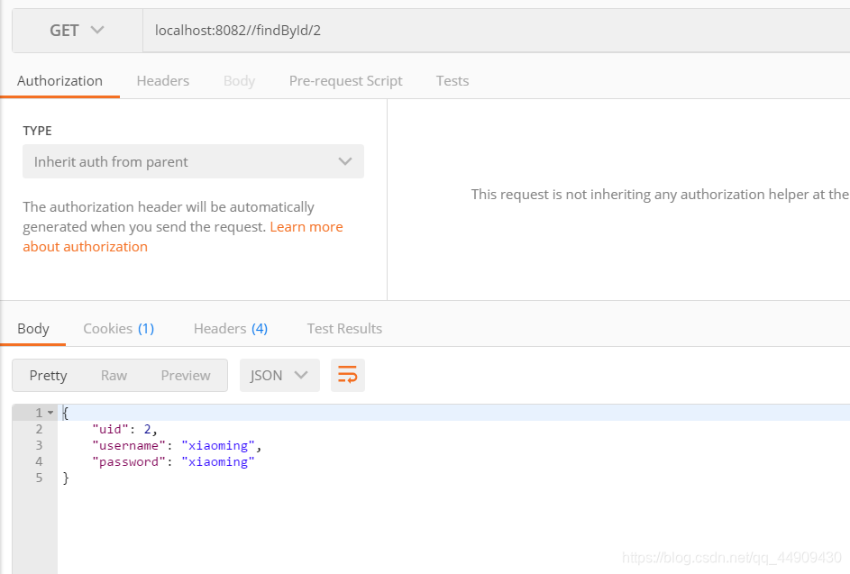
Task: Follow the Learn more about authorization link
Action: 183,236
